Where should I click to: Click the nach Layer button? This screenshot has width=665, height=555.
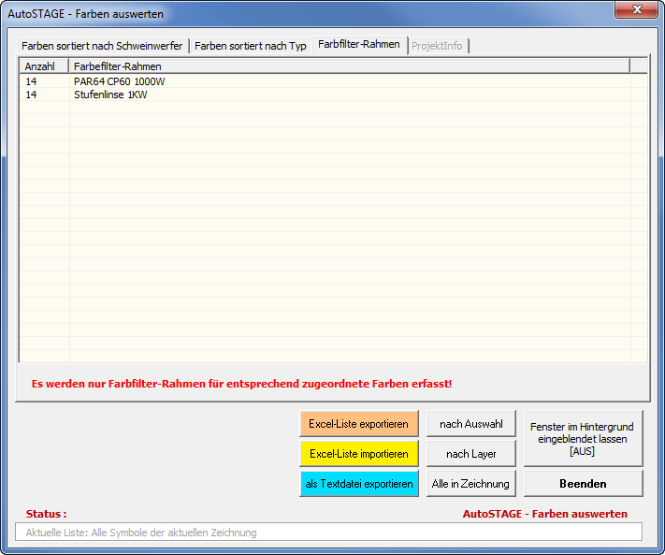(x=470, y=454)
